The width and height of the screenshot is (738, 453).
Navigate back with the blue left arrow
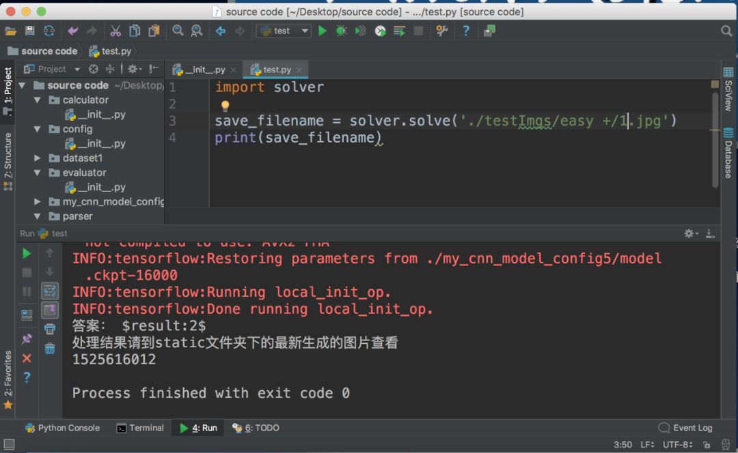pyautogui.click(x=220, y=31)
